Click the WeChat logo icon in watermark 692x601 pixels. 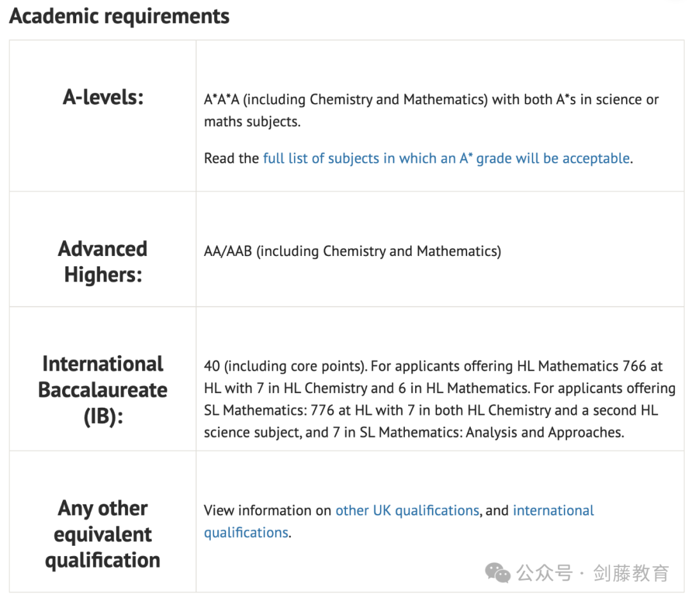pyautogui.click(x=497, y=573)
